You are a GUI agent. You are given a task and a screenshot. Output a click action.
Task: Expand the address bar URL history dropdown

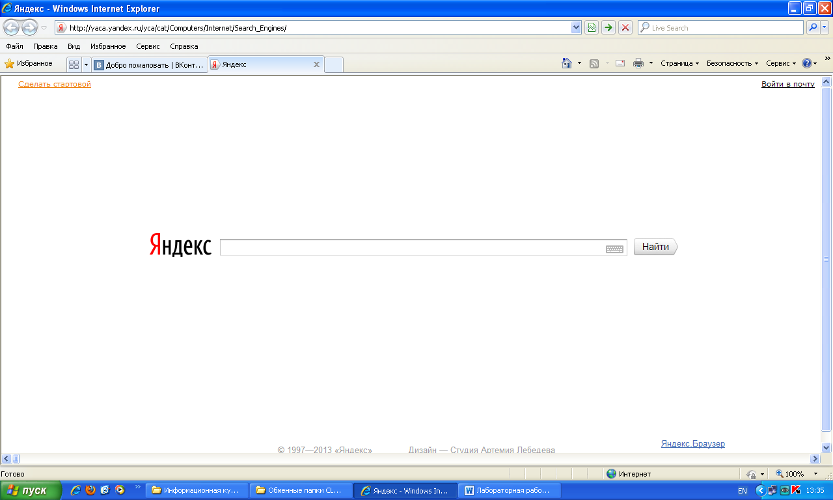coord(576,27)
